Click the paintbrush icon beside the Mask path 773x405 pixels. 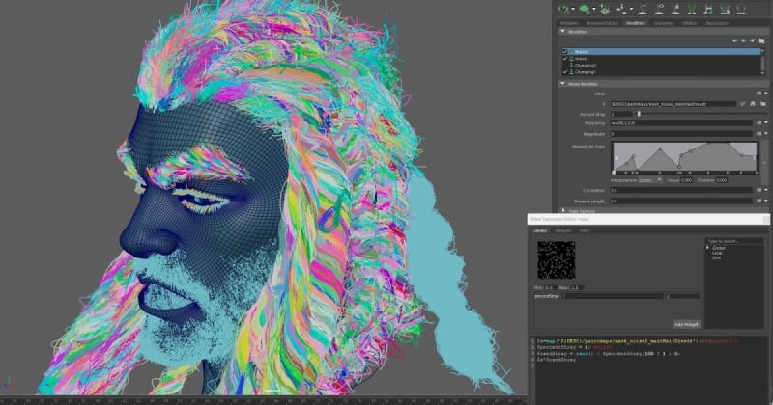(x=740, y=103)
